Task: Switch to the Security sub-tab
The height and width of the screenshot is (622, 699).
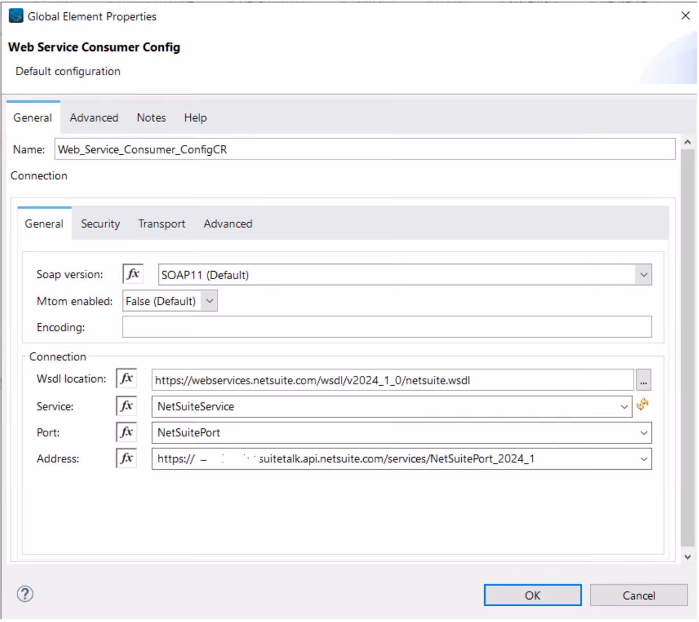Action: 101,224
